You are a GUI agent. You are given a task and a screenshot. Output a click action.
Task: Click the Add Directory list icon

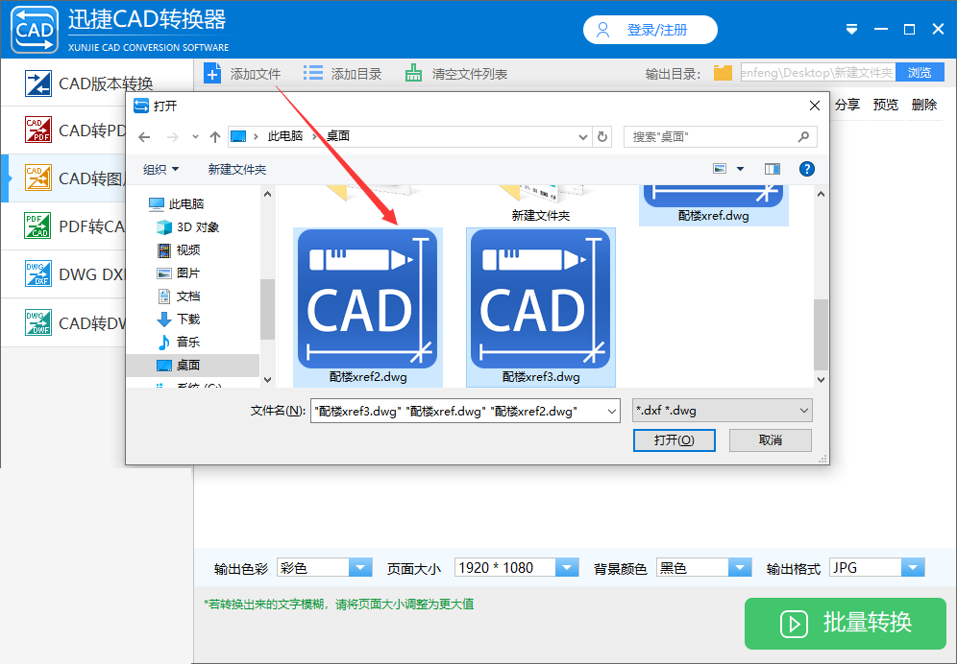click(313, 74)
